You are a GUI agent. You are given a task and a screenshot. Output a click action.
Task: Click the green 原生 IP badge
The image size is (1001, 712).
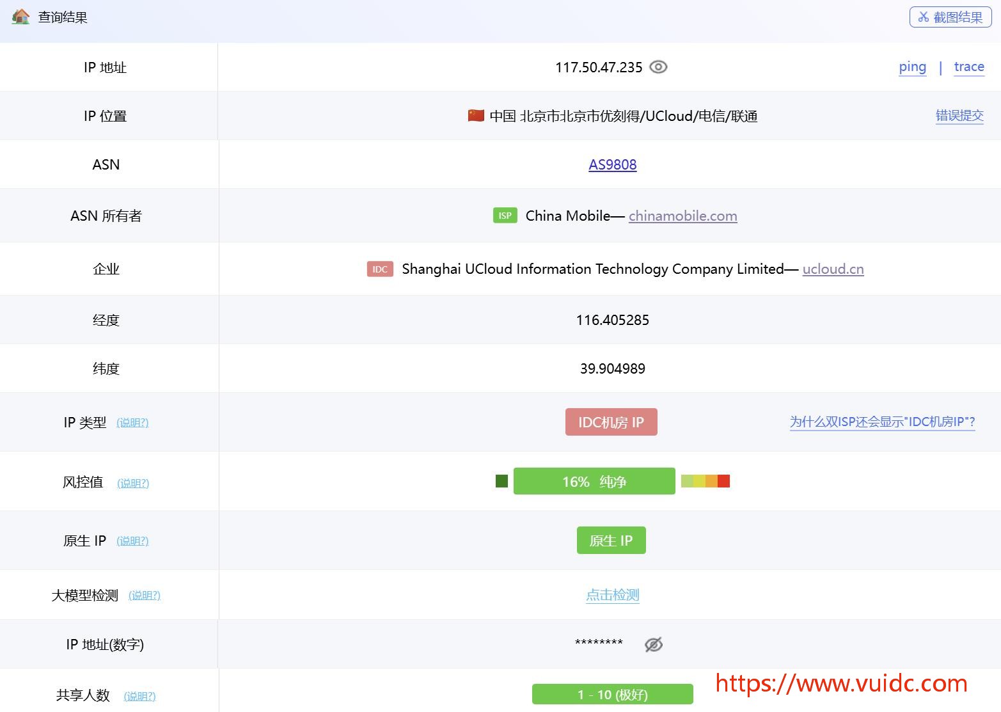tap(611, 541)
